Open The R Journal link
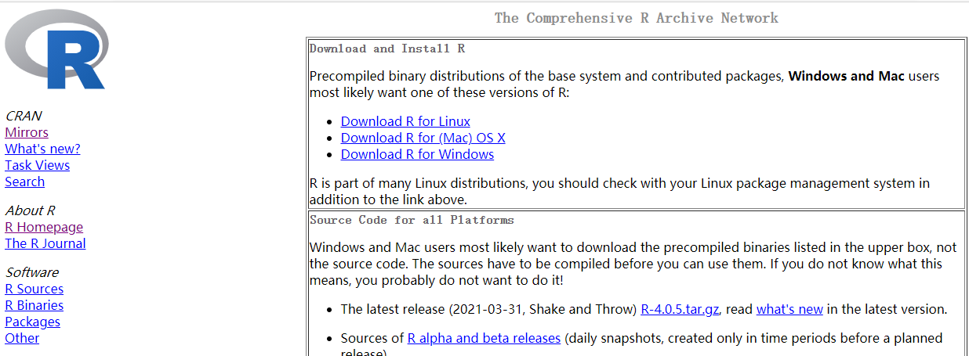 (x=45, y=243)
